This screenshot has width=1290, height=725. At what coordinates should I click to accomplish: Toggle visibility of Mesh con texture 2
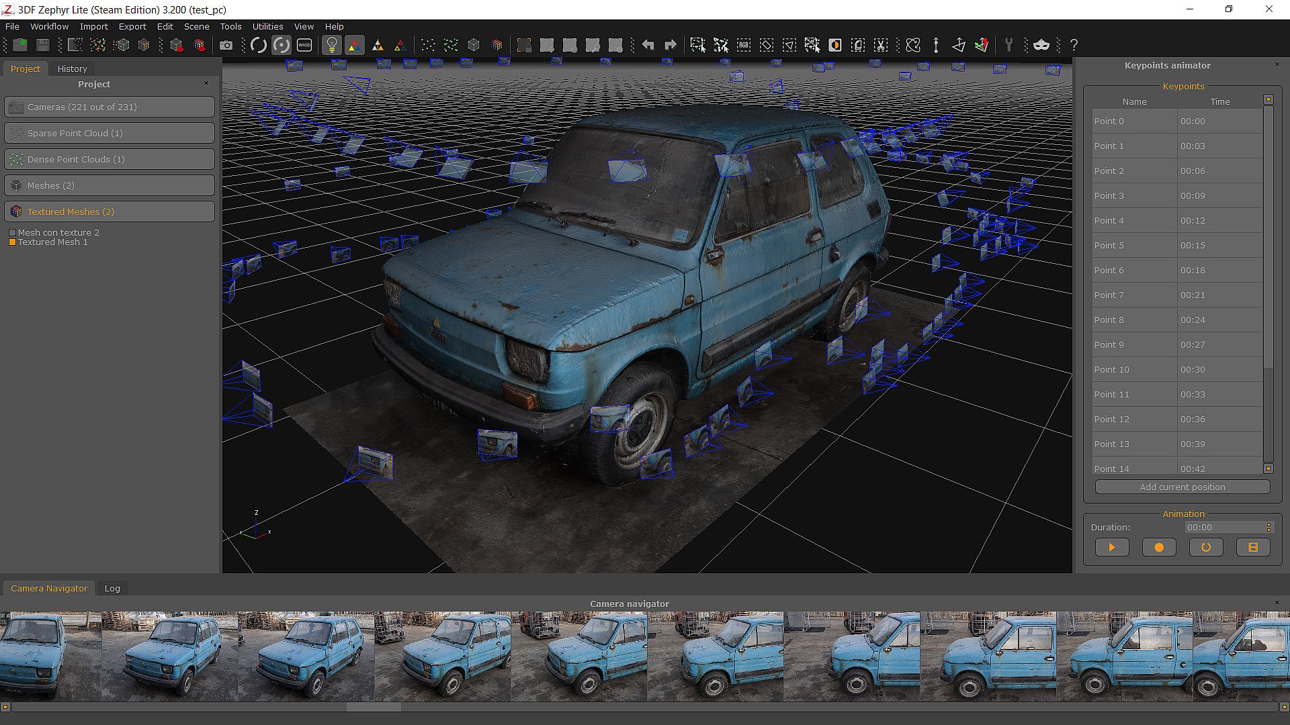point(12,233)
